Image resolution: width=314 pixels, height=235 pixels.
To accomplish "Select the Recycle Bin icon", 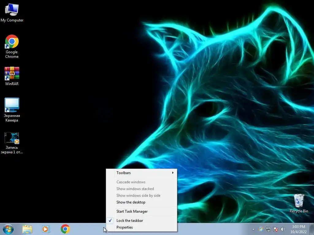I will tap(299, 203).
